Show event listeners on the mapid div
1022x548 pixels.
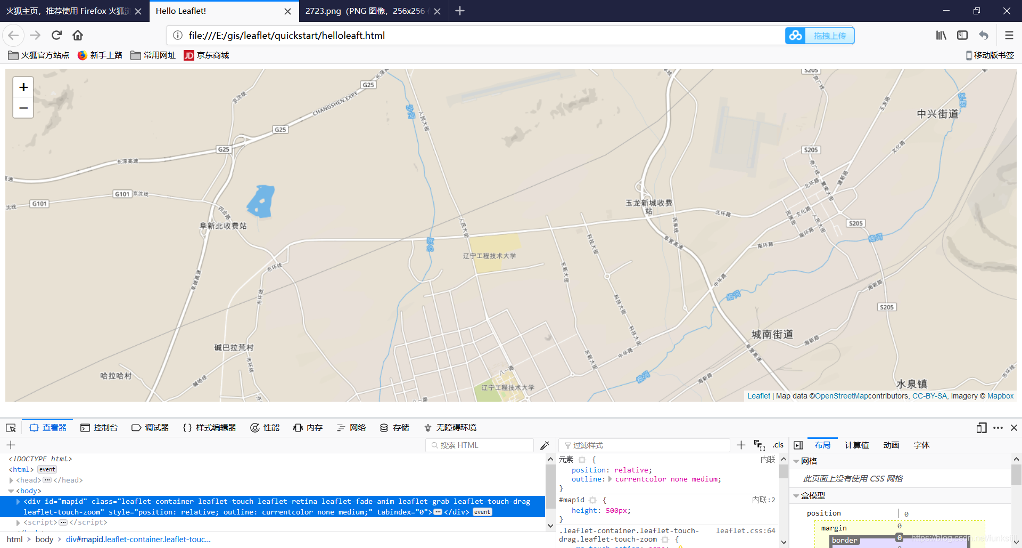(x=482, y=512)
